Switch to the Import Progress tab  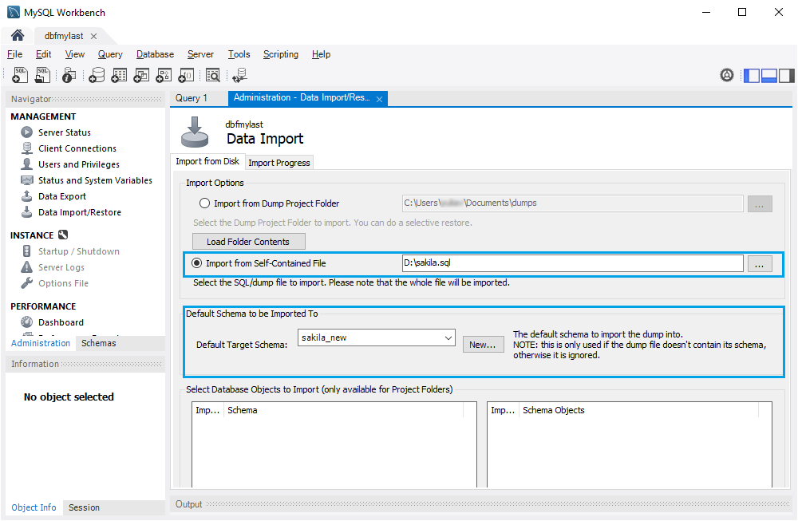(279, 162)
